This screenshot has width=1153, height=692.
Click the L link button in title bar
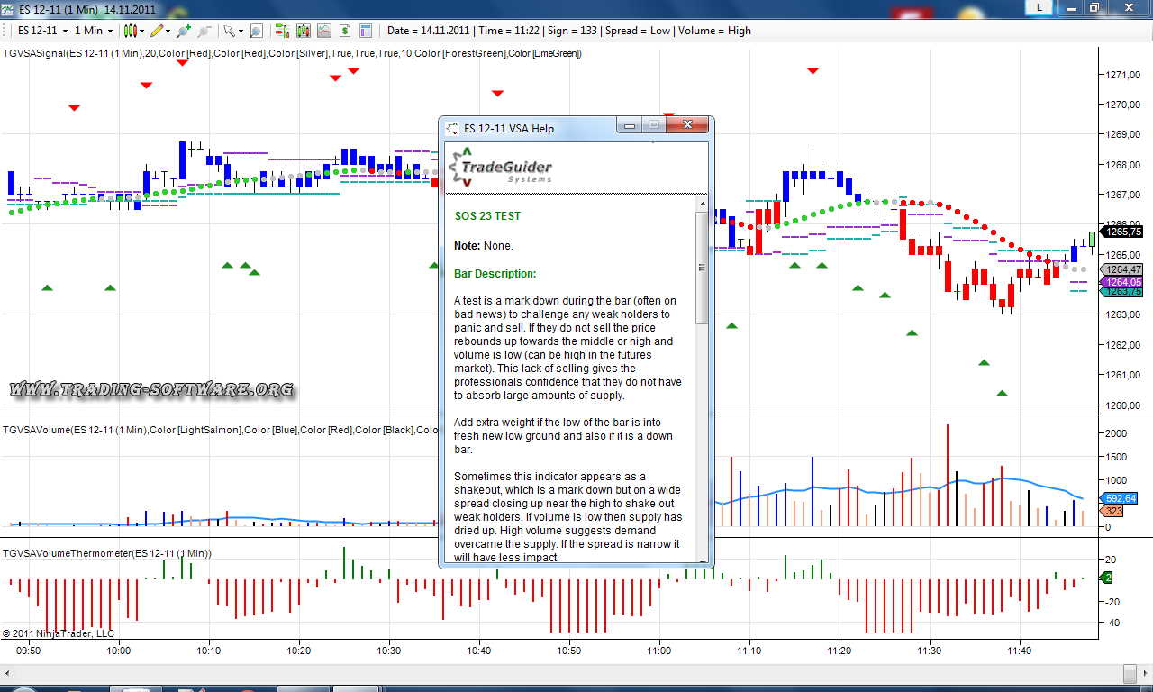point(1040,7)
